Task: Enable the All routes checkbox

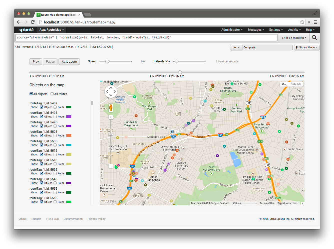Action: (52, 94)
